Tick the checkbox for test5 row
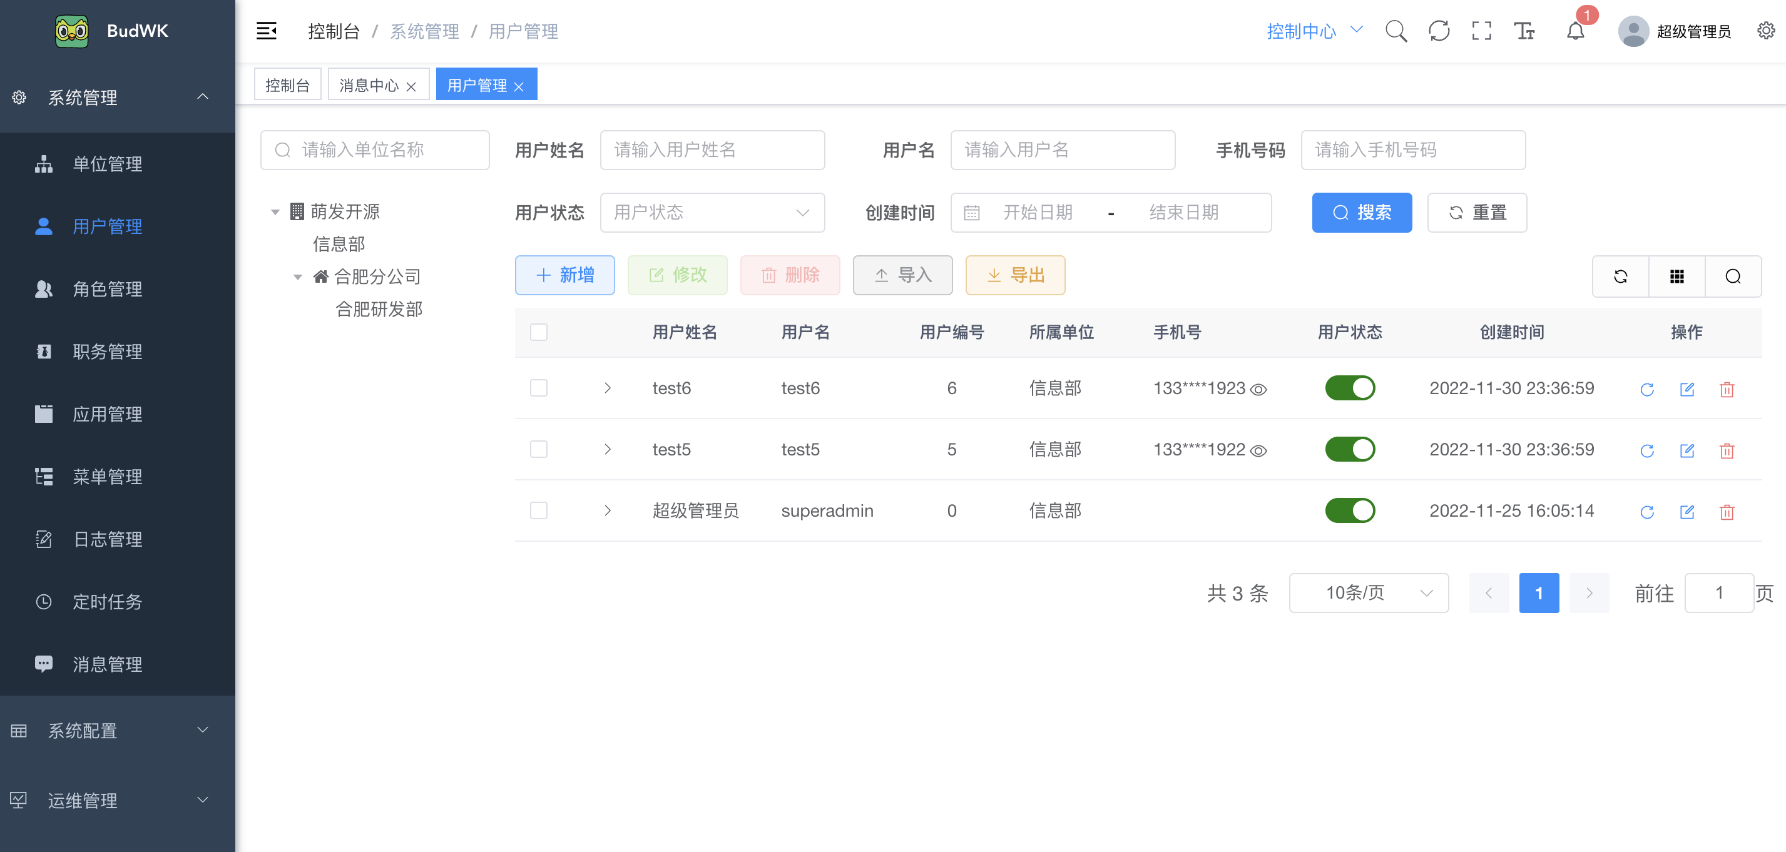The width and height of the screenshot is (1786, 852). [x=539, y=449]
